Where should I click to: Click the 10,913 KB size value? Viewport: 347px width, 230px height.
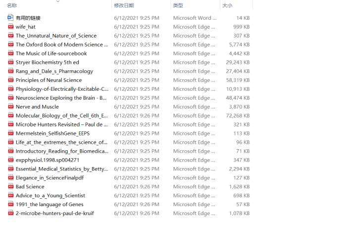(238, 89)
